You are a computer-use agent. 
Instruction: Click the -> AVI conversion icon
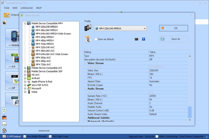(x=15, y=58)
